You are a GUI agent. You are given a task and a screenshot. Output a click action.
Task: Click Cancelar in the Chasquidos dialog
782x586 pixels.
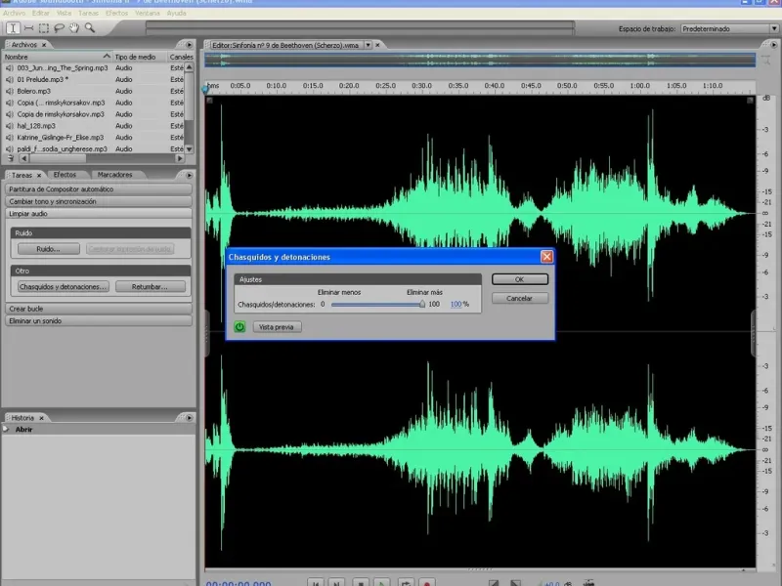pyautogui.click(x=520, y=299)
